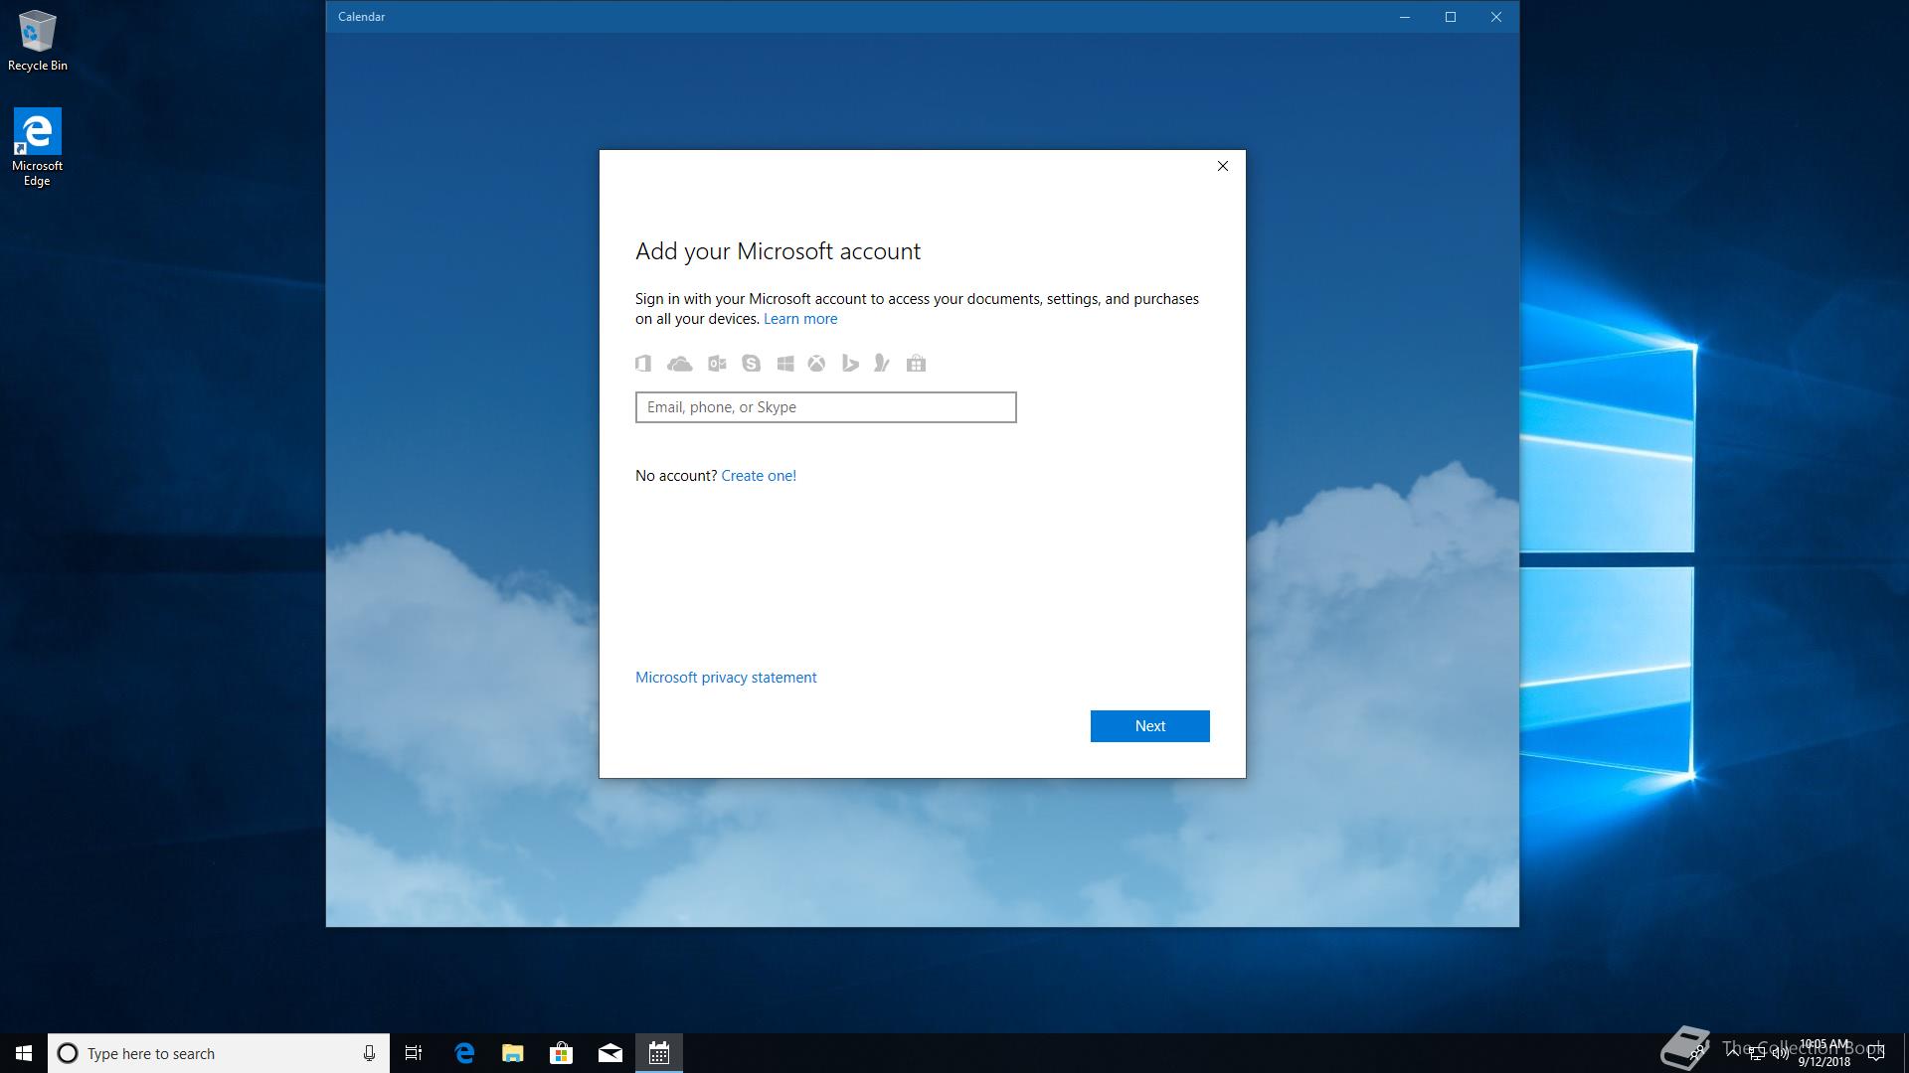Maximize the Calendar window
This screenshot has height=1073, width=1909.
(1451, 17)
